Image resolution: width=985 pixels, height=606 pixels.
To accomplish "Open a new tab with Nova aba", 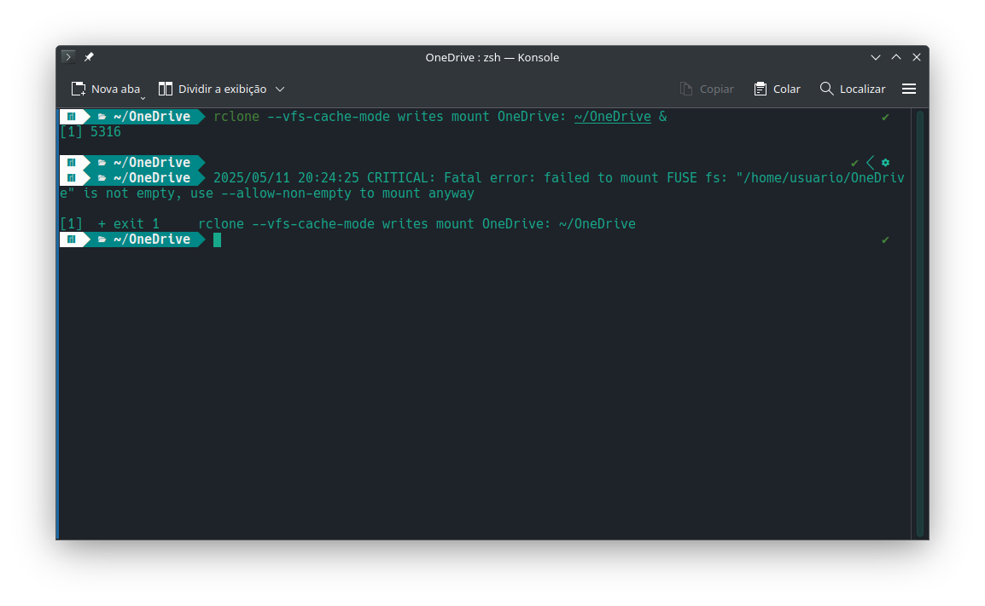I will [106, 89].
